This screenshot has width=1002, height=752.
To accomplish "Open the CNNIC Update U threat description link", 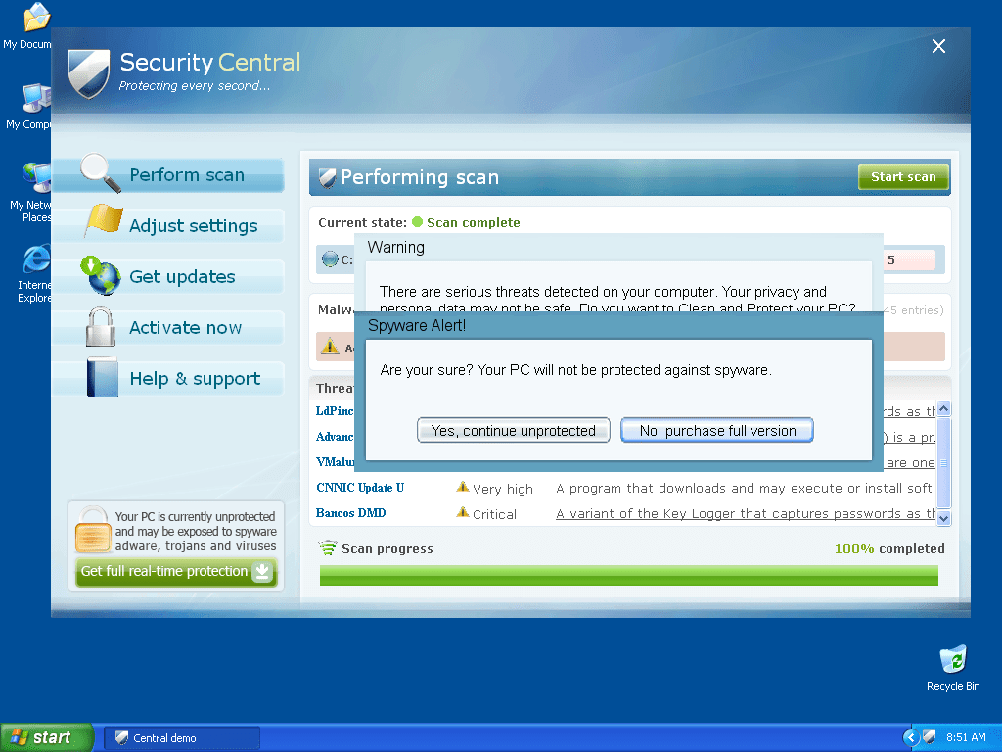I will tap(745, 489).
